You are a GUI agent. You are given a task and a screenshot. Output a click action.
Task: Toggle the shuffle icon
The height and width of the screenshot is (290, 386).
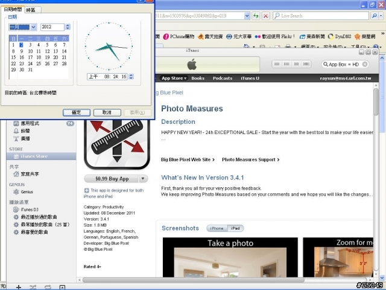33,287
